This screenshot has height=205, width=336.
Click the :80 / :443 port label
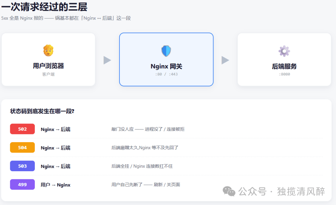[166, 74]
